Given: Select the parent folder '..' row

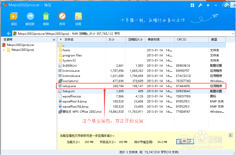Looking at the screenshot, I should [x=142, y=45].
